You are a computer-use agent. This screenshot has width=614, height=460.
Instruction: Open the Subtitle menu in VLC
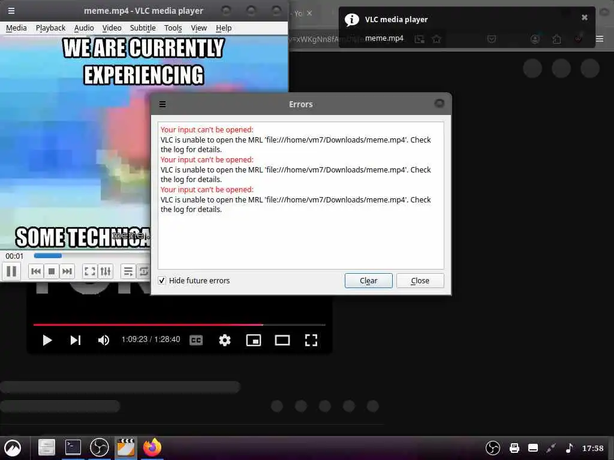143,28
